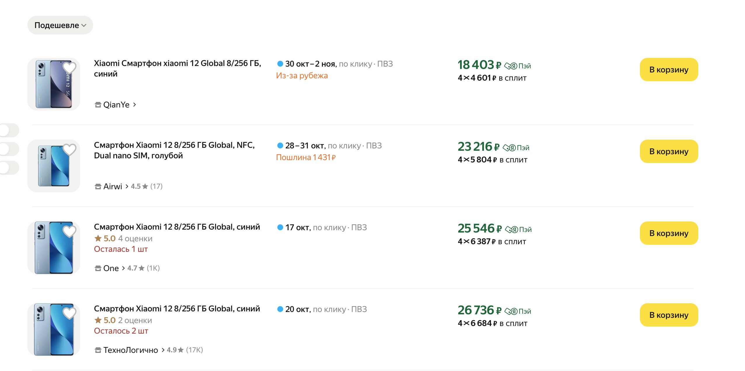Open the Подешевле sorting dropdown

[60, 25]
